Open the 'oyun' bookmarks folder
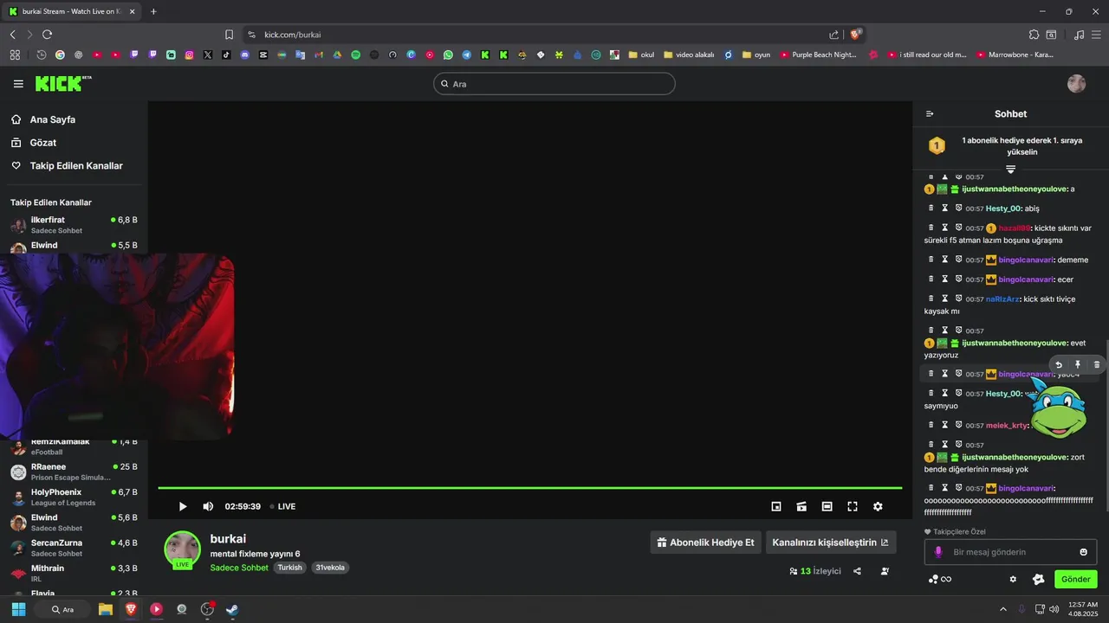1109x623 pixels. tap(756, 55)
